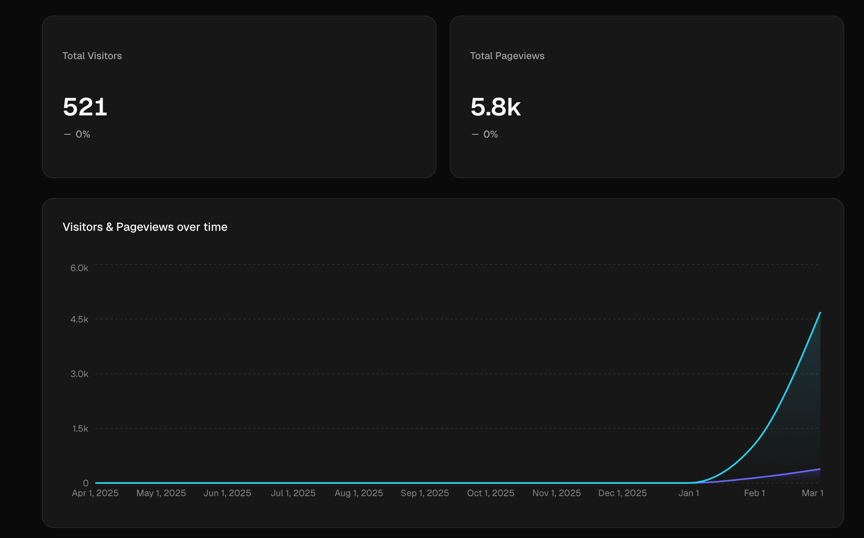Click the Total Visitors card title
The height and width of the screenshot is (538, 864).
(92, 56)
